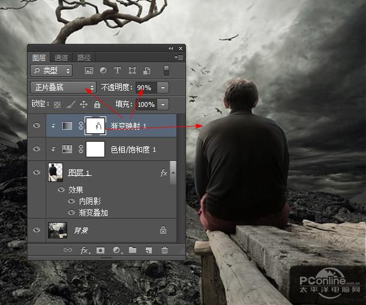Click link layers icon in panel footer
The width and height of the screenshot is (366, 305).
68,250
